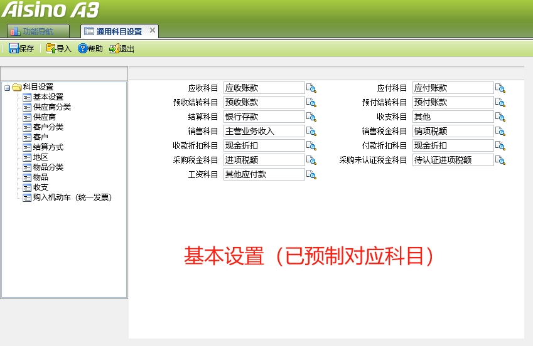Click the 工资科目 field containing 其他应付款

[264, 174]
